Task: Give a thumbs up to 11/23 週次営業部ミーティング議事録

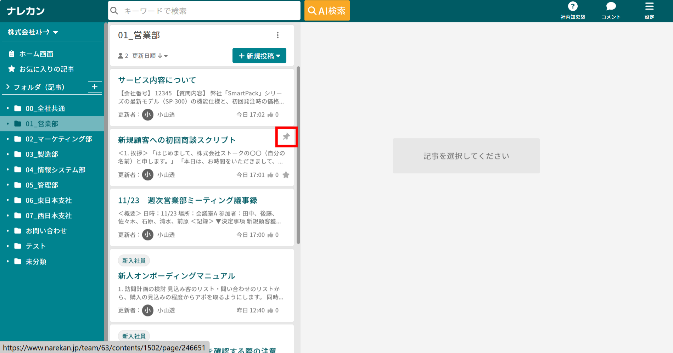Action: (271, 235)
